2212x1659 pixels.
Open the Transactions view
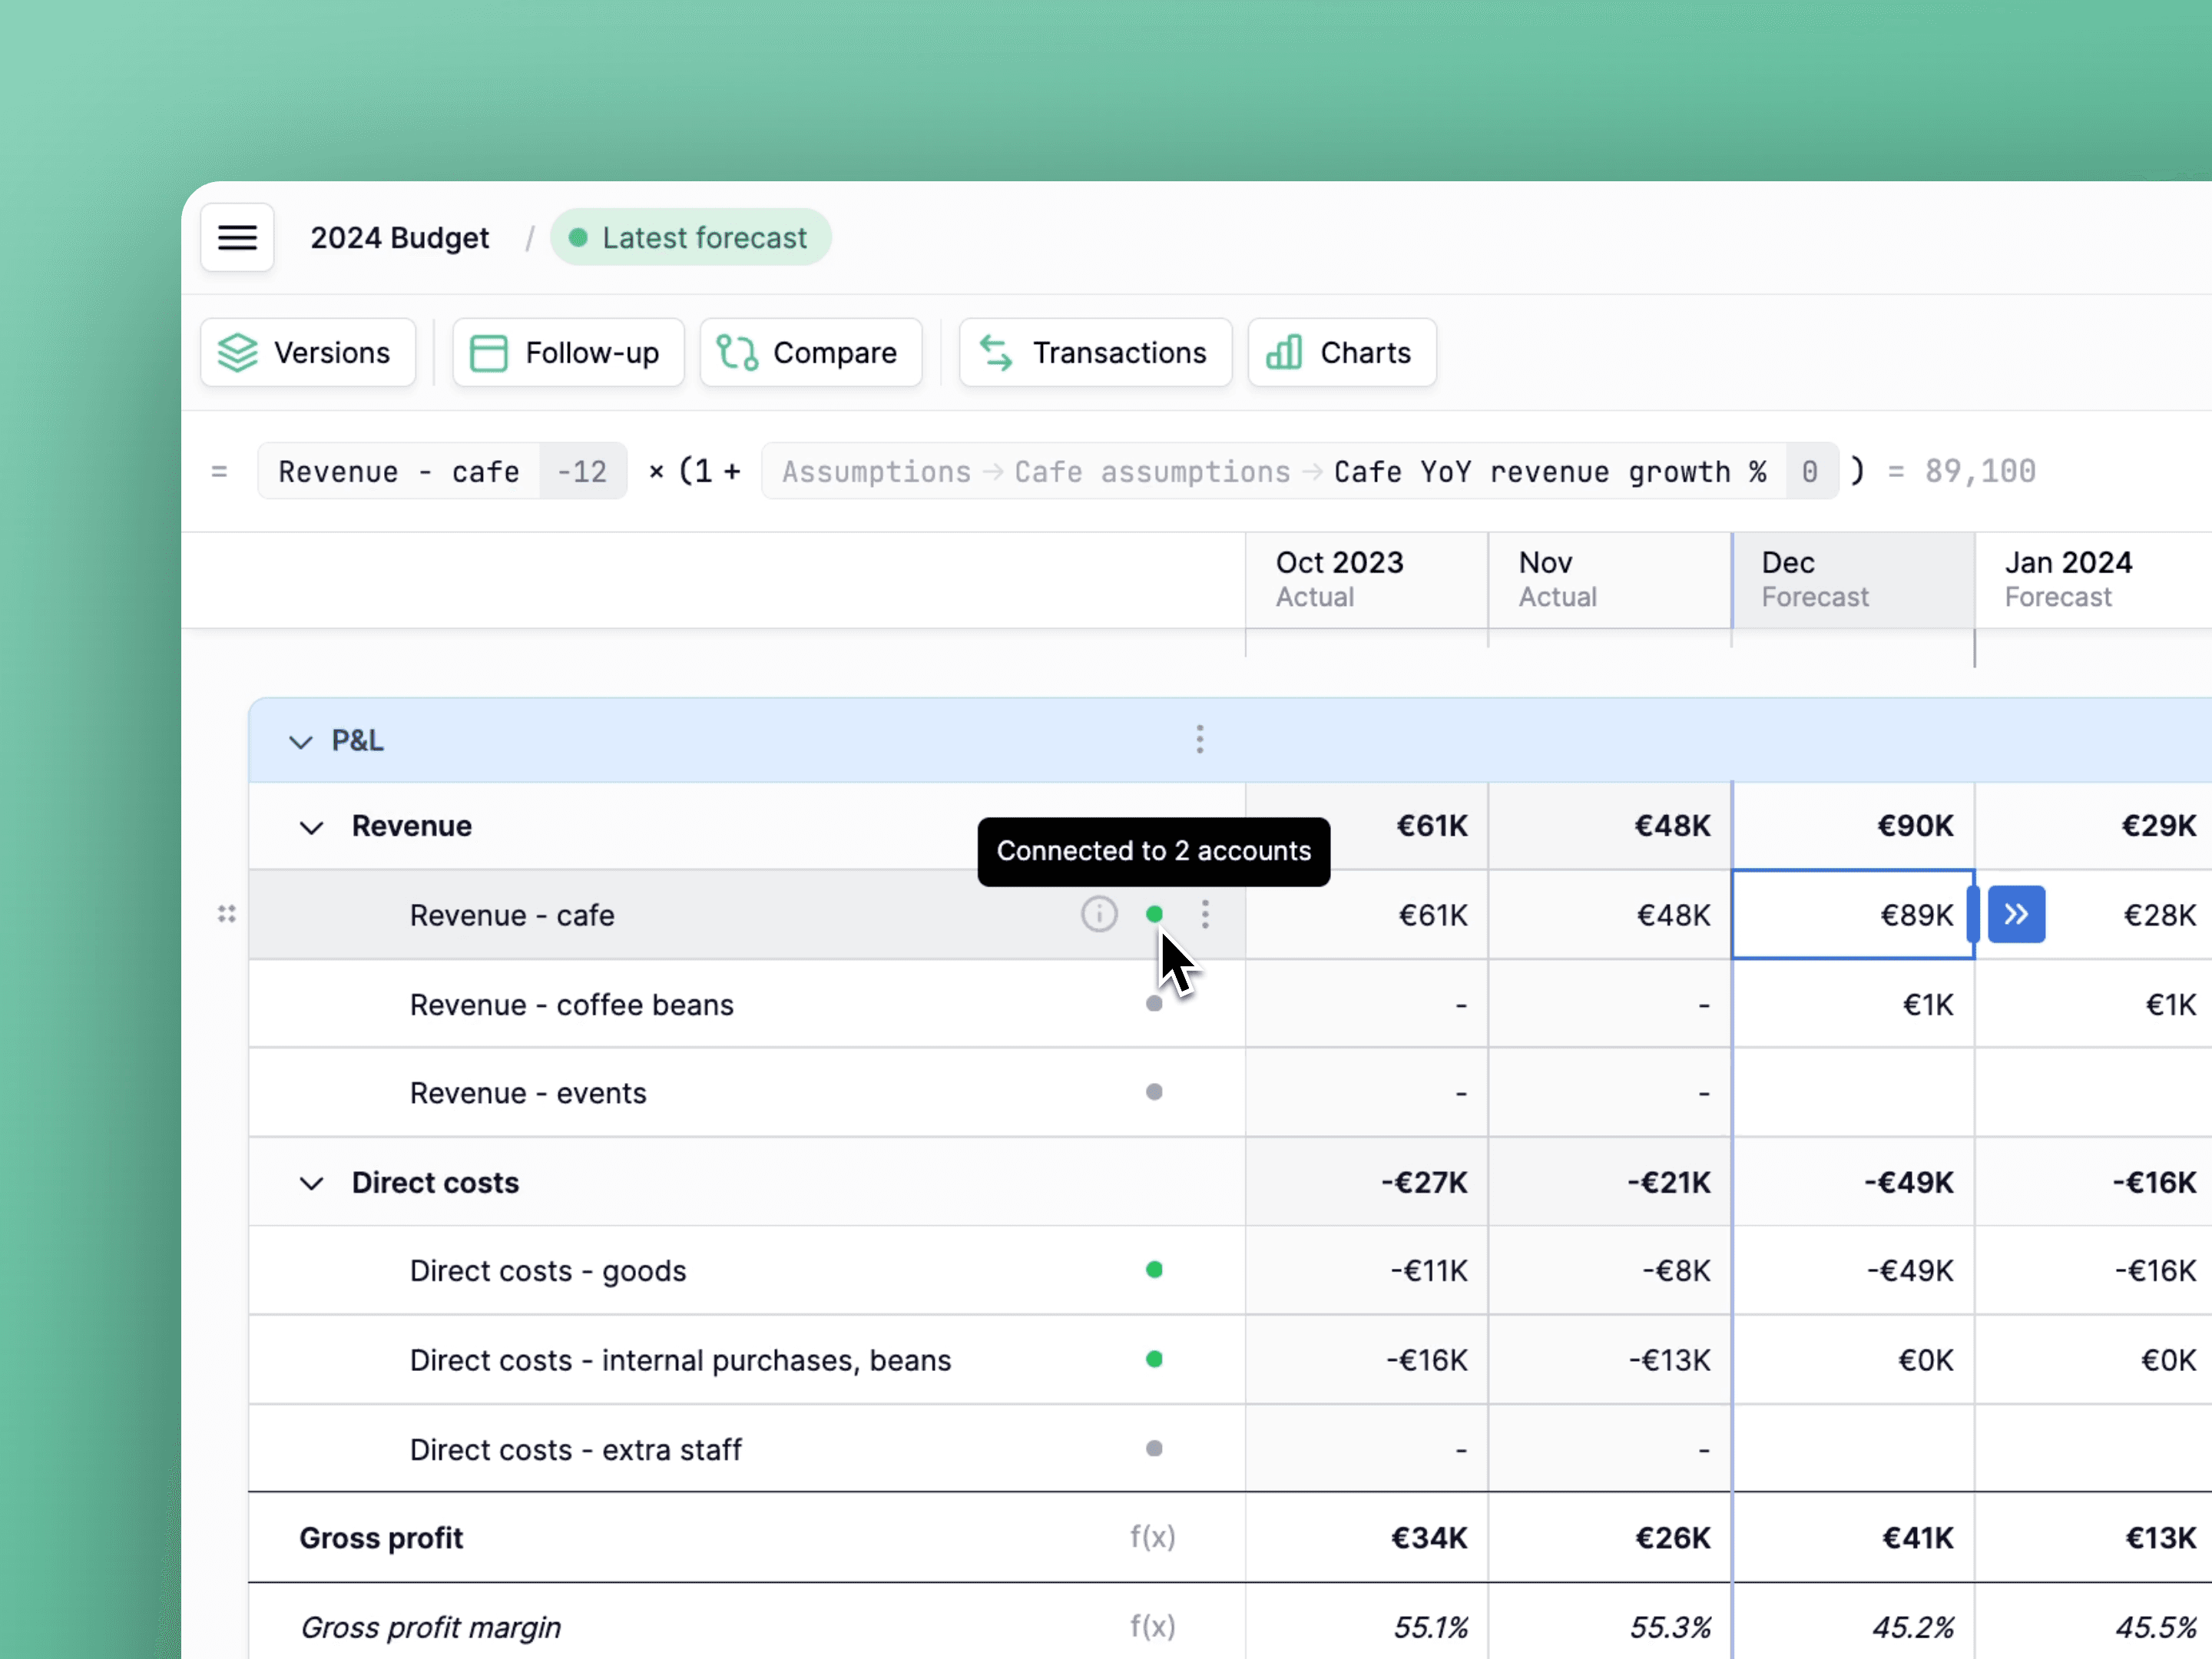pos(1095,352)
